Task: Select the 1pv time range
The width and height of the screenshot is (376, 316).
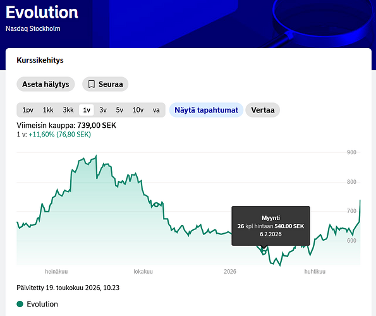Action: pos(28,110)
